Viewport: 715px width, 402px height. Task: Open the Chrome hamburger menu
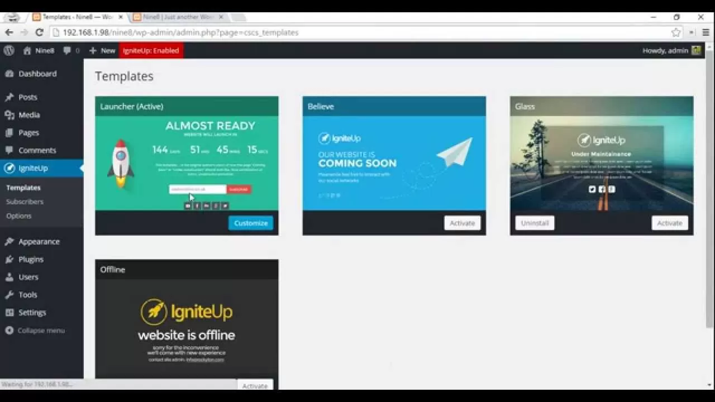pos(706,32)
